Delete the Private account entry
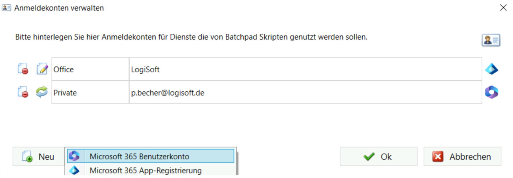513x178 pixels. pyautogui.click(x=23, y=92)
